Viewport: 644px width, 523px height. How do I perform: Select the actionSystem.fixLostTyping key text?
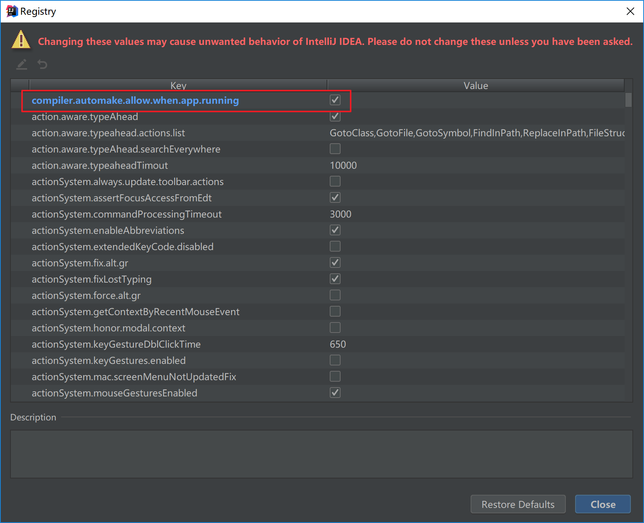92,279
